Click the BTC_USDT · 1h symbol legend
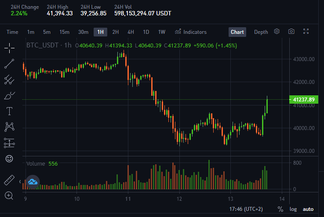This screenshot has height=217, width=324. [49, 45]
